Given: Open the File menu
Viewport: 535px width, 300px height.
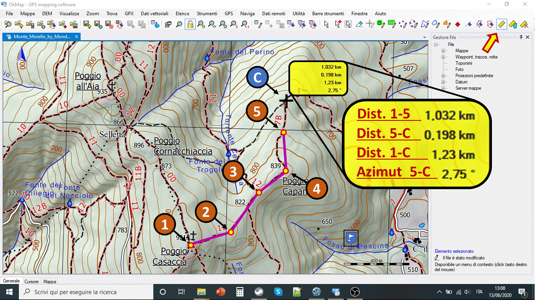Looking at the screenshot, I should [x=10, y=14].
